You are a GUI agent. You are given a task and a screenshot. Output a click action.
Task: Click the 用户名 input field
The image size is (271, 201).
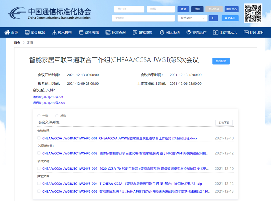click(129, 9)
